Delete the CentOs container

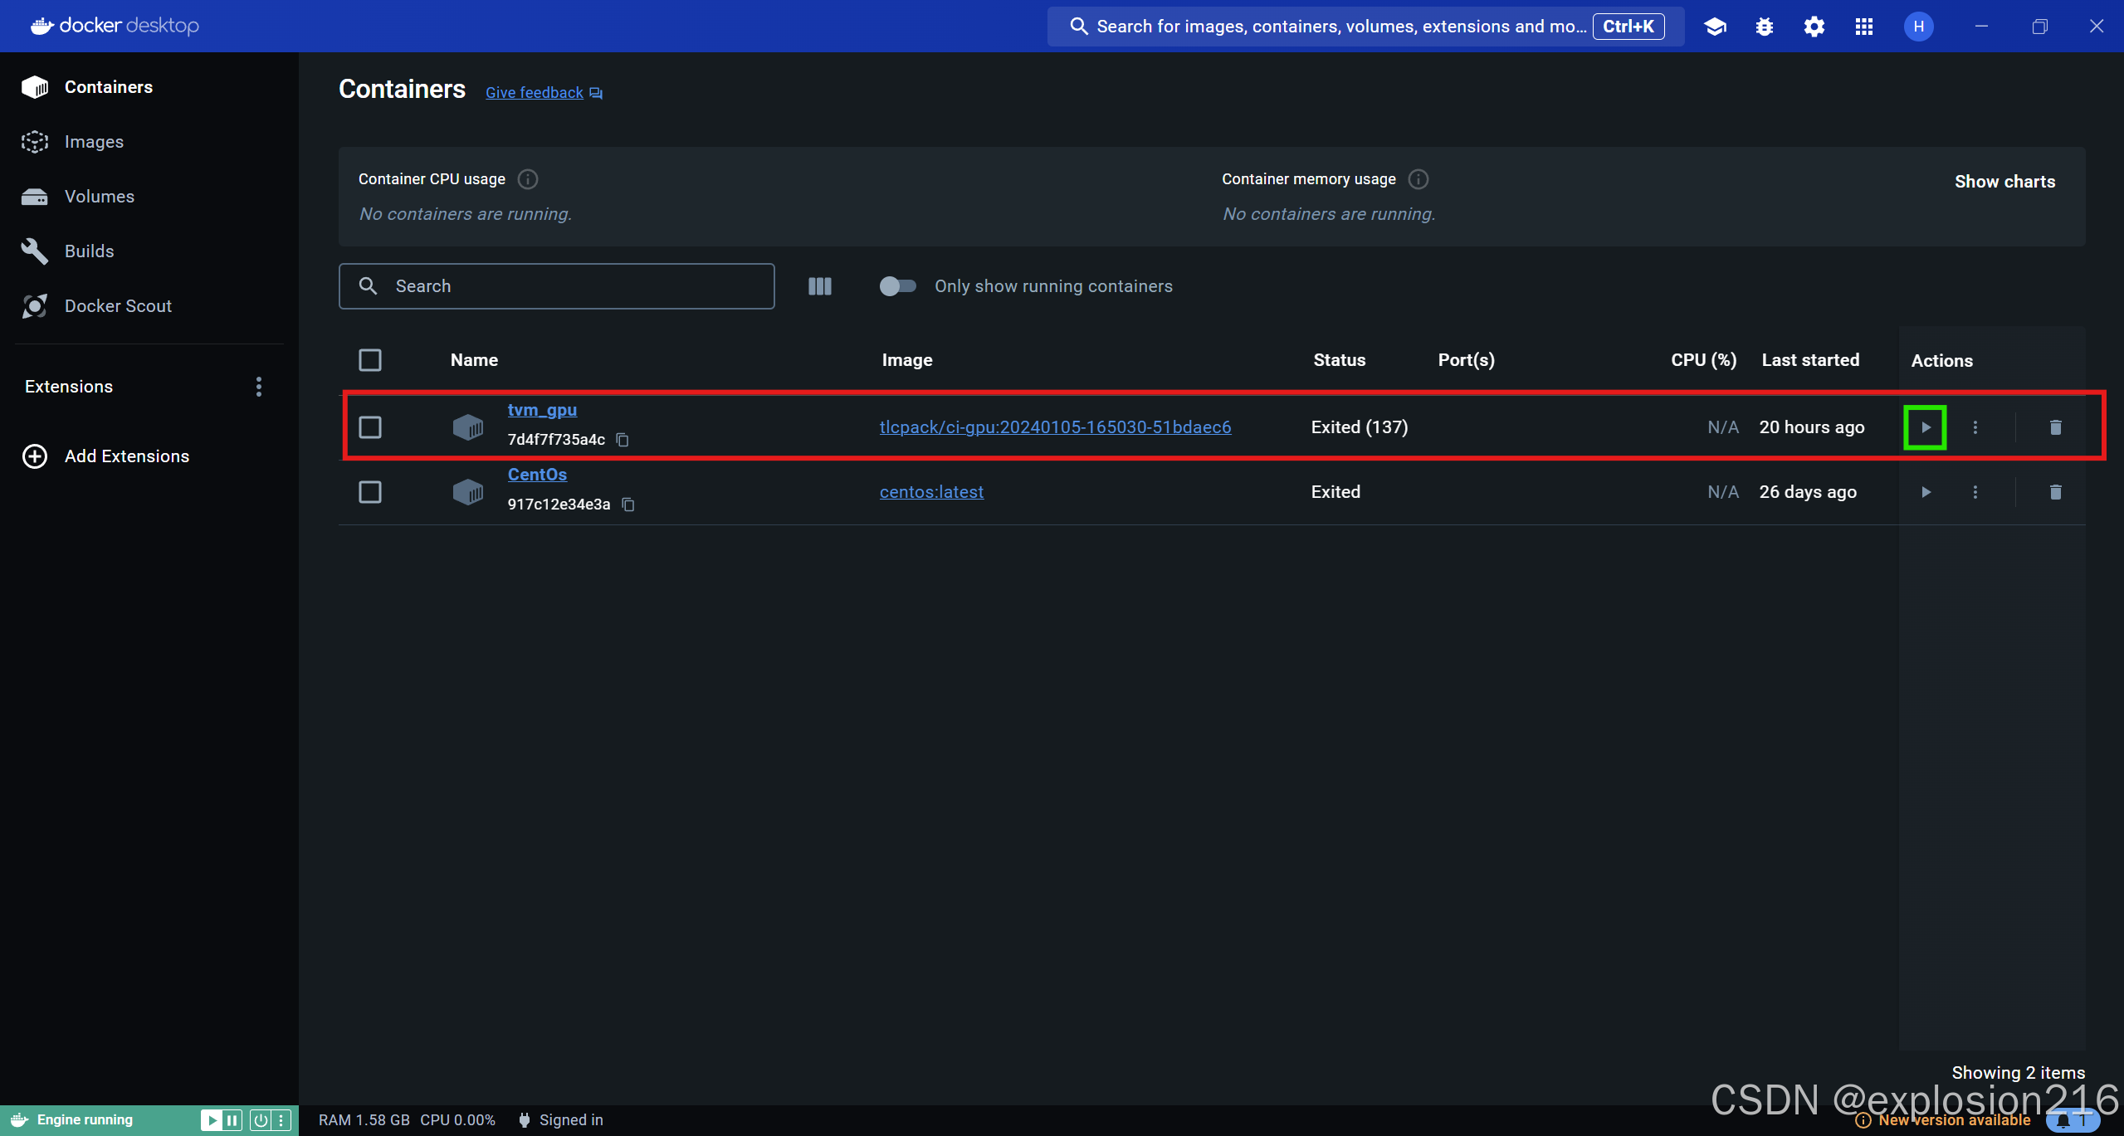tap(2055, 491)
